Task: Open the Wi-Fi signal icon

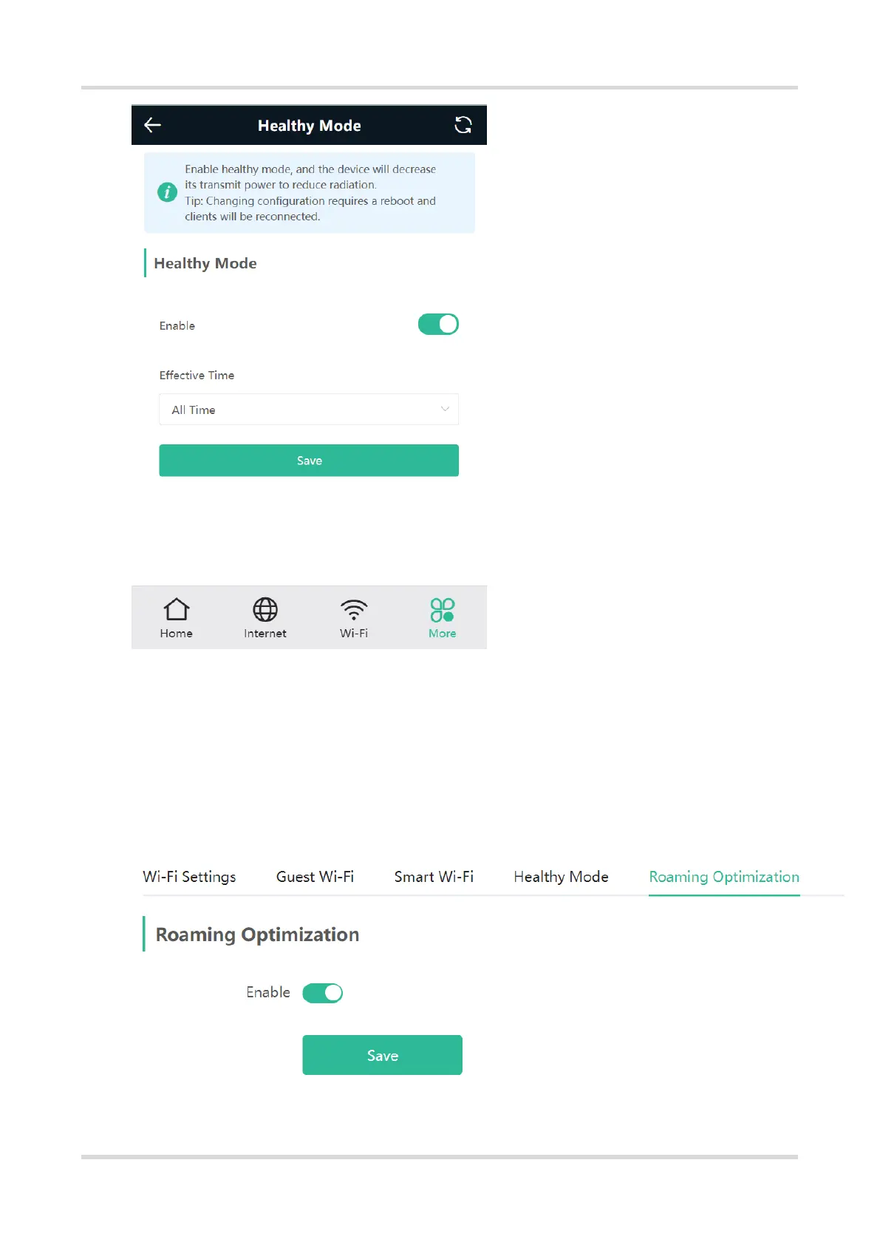Action: pos(354,609)
